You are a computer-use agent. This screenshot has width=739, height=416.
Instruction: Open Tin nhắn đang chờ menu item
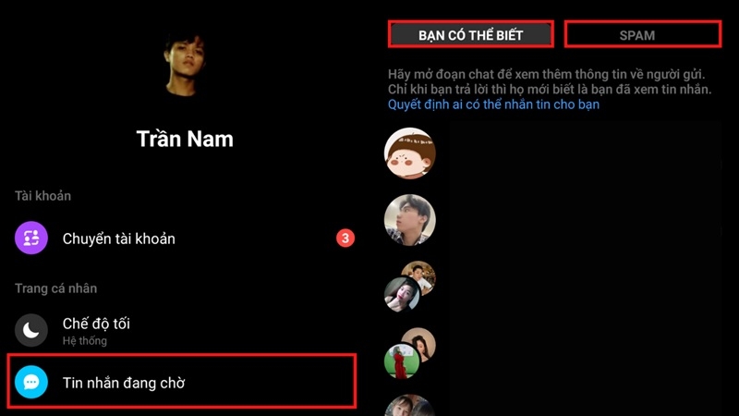point(182,381)
